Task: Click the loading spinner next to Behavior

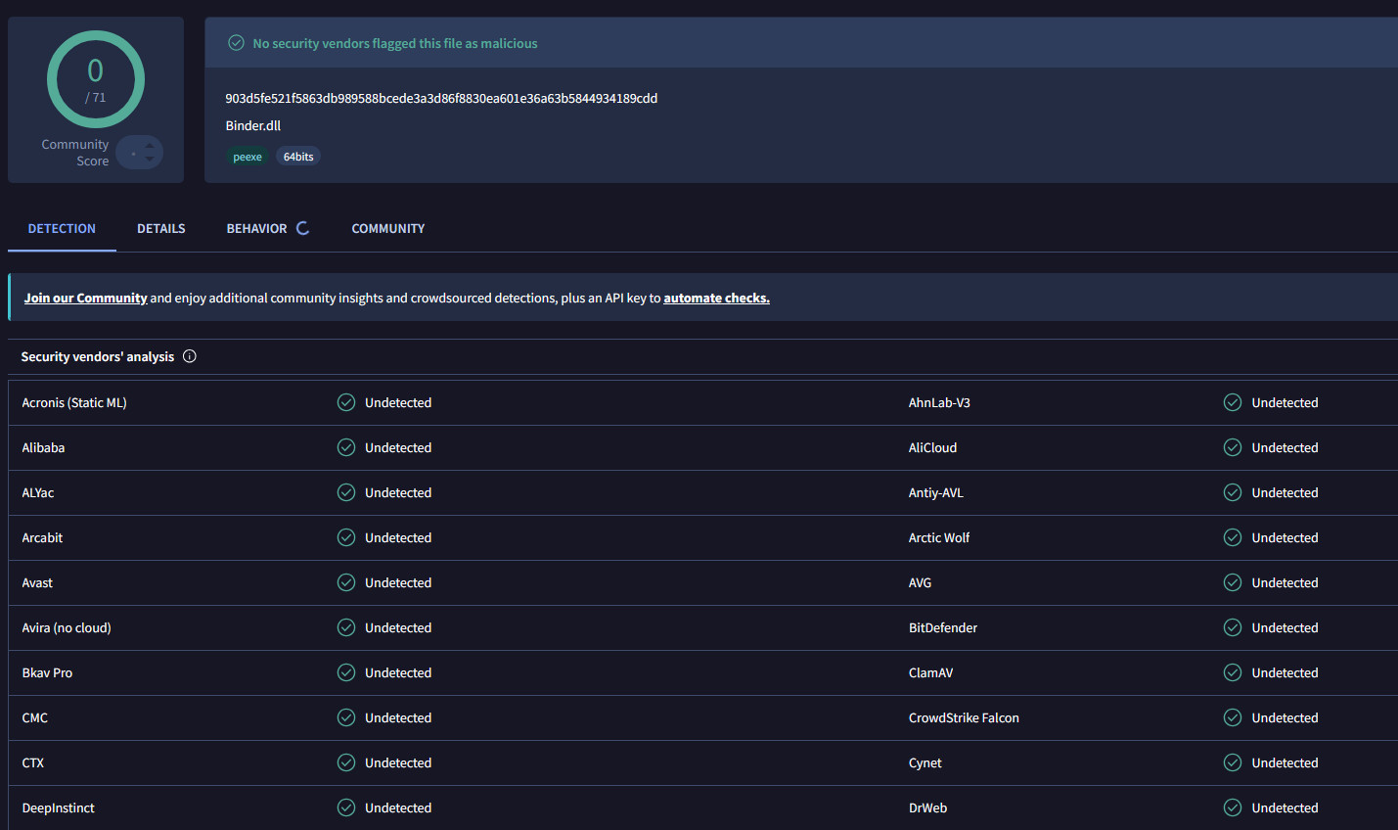Action: (x=303, y=228)
